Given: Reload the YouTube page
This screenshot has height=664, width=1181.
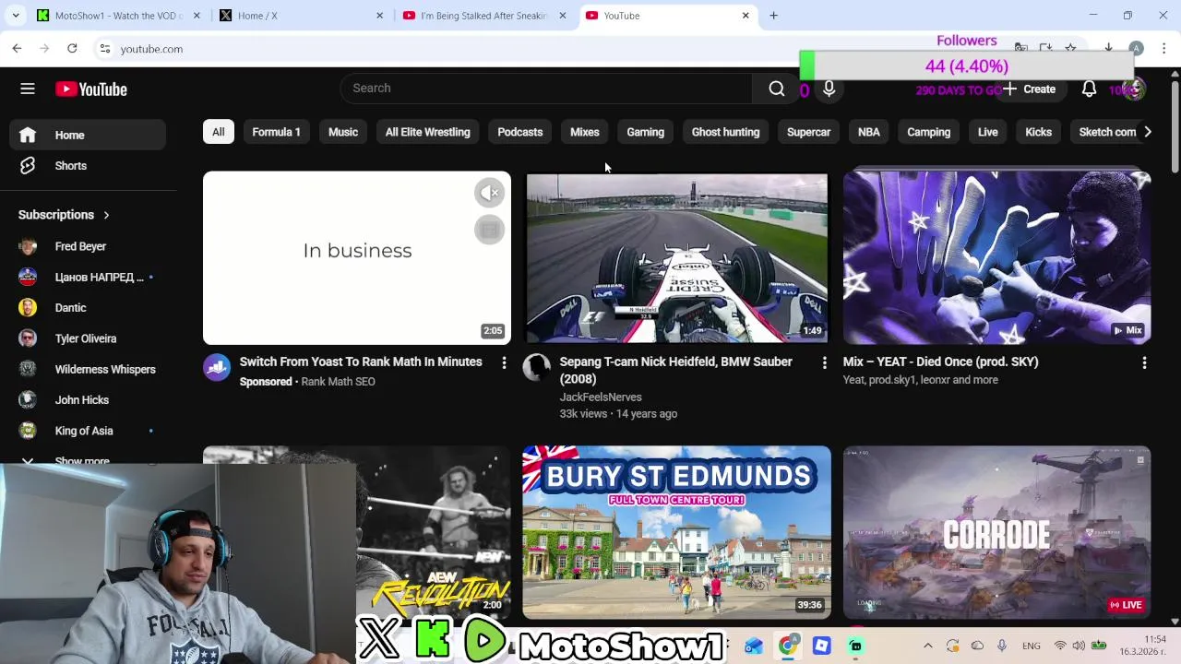Looking at the screenshot, I should tap(72, 48).
